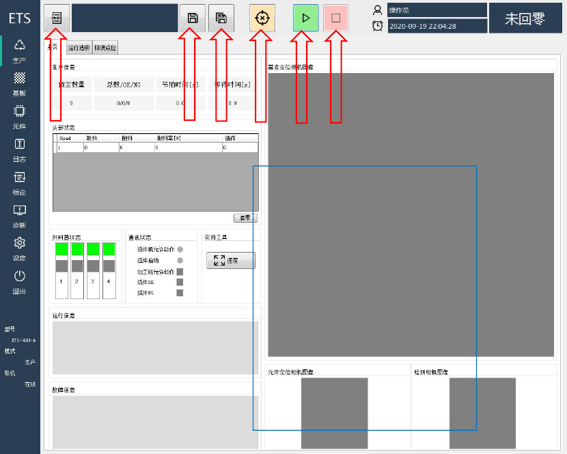567x454 pixels.
Task: Switch to the 运行选项 tab
Action: pos(79,48)
